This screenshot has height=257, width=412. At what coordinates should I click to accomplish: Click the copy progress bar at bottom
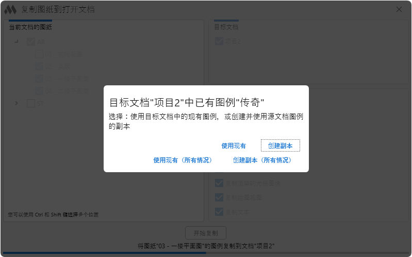pos(206,253)
